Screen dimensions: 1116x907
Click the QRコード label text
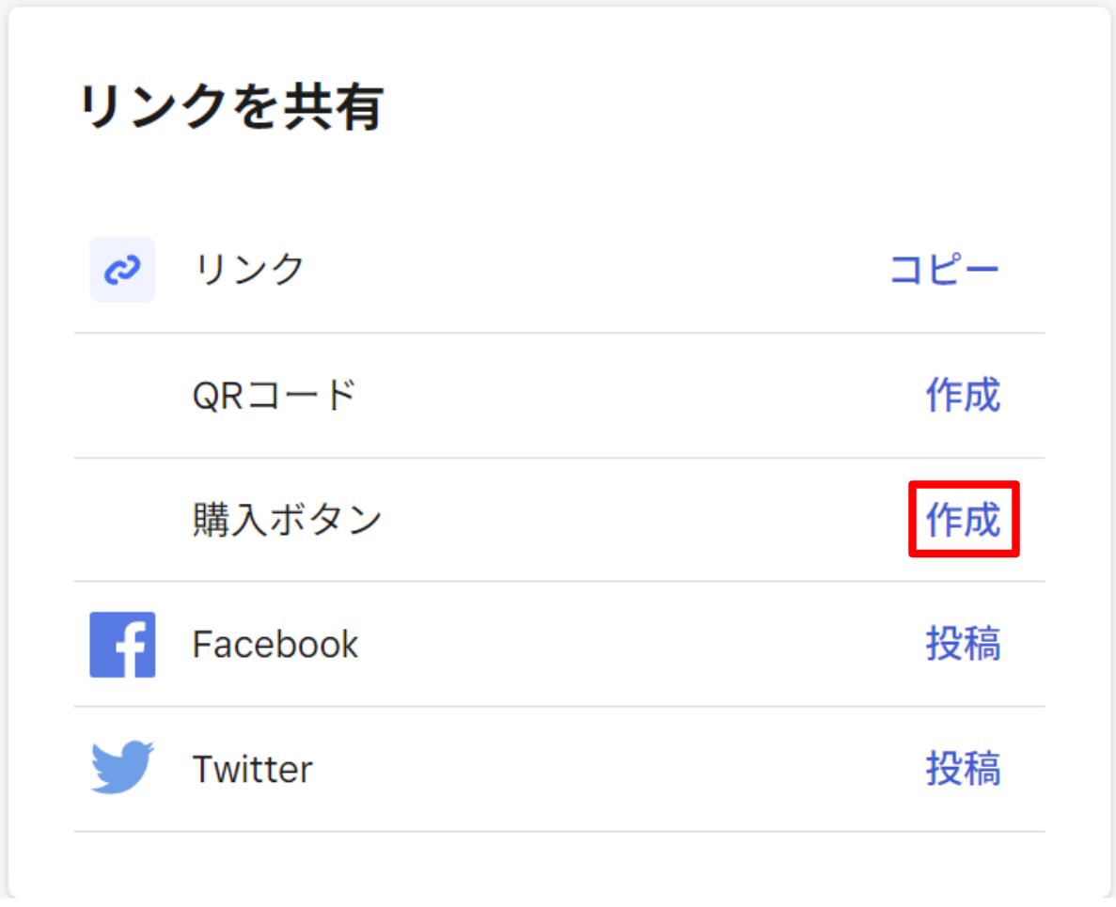[x=274, y=396]
